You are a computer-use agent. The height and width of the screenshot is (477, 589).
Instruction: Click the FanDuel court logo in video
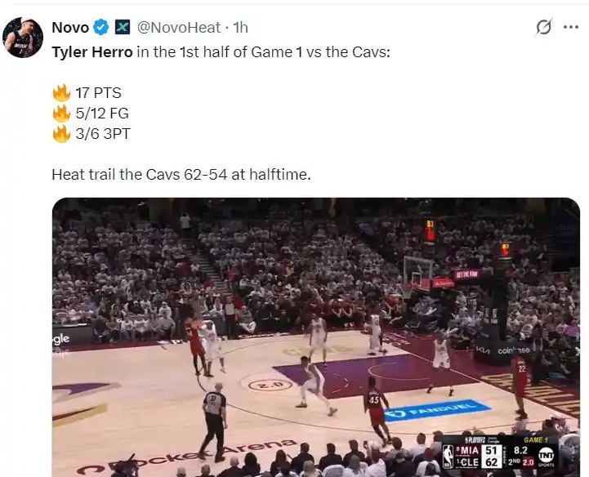(437, 410)
